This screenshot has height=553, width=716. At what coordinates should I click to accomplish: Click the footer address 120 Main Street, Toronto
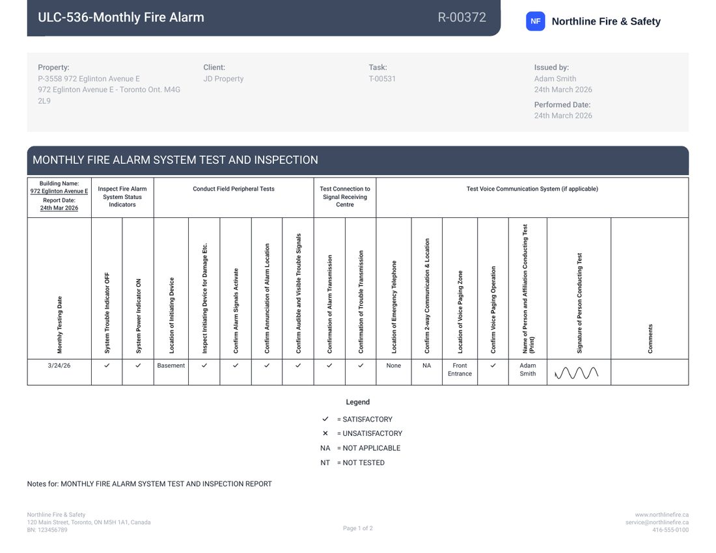tap(89, 522)
